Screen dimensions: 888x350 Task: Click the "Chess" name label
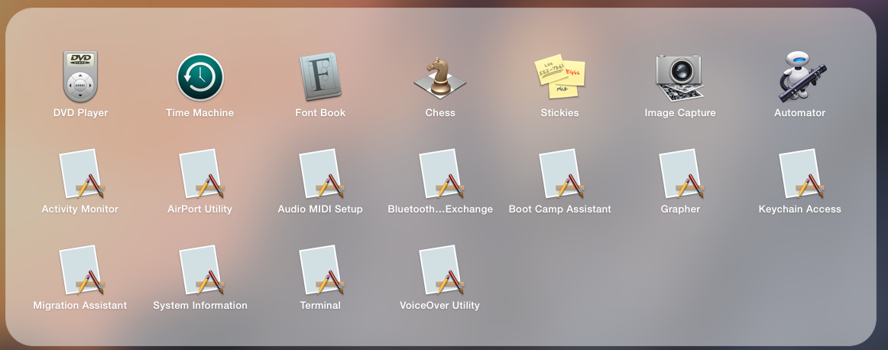coord(440,112)
